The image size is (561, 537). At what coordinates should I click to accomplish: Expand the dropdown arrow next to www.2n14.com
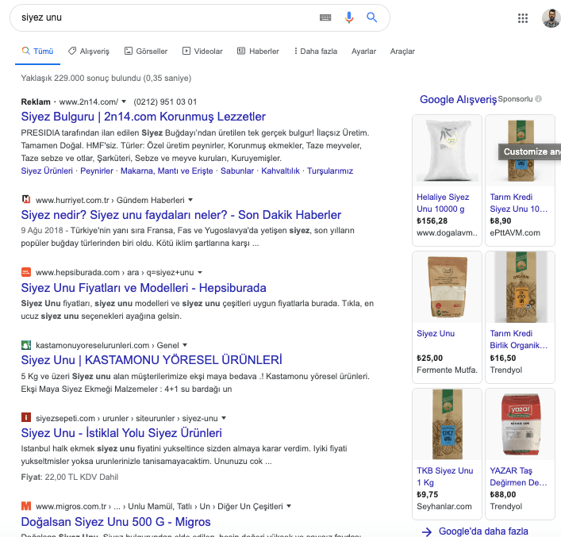[x=124, y=102]
